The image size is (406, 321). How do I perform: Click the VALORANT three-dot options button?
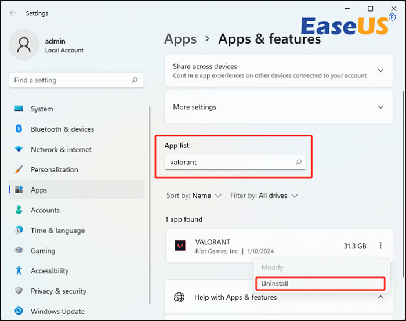380,246
